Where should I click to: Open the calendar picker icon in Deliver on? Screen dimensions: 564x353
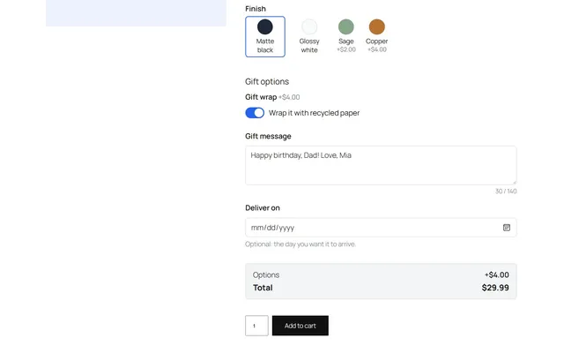point(507,228)
